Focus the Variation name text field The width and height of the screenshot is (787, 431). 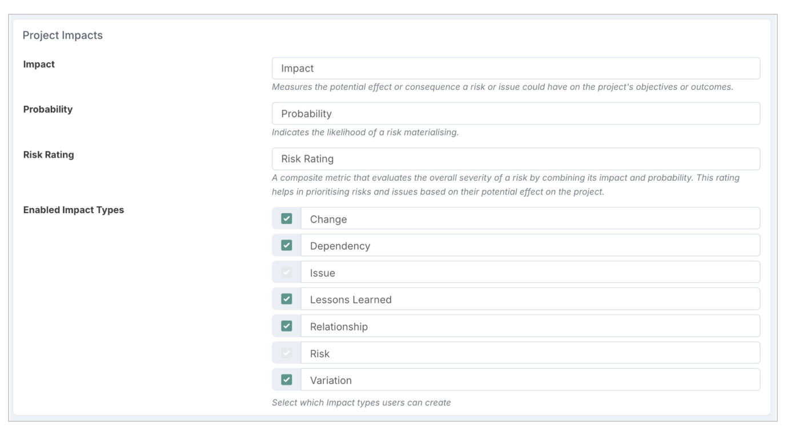(531, 380)
